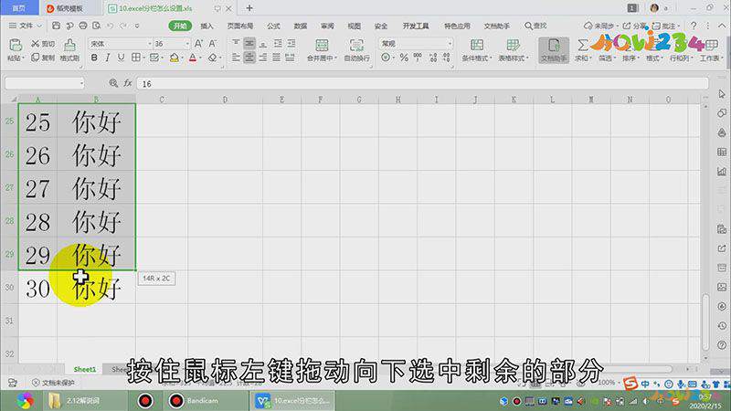Select the Format Painter (格式刷) brush
Screen dimensions: 731x411
pyautogui.click(x=69, y=45)
